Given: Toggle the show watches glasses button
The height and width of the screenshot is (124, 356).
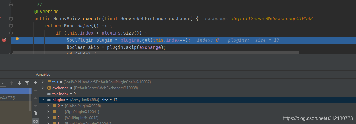Looking at the screenshot, I should click(x=35, y=121).
